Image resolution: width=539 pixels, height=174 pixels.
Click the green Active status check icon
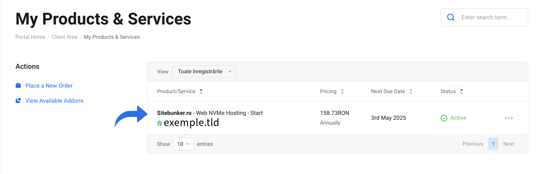[444, 118]
